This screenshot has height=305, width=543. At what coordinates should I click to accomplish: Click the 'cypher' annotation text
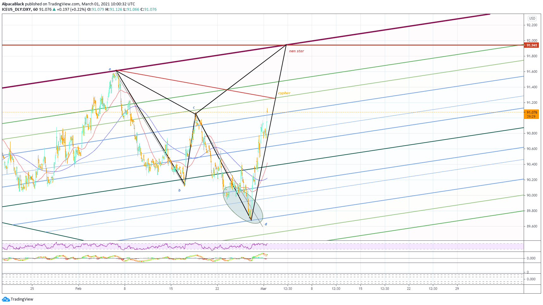pyautogui.click(x=284, y=93)
